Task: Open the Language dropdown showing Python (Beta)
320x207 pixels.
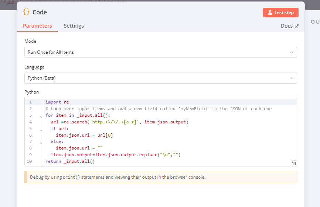Action: point(161,78)
